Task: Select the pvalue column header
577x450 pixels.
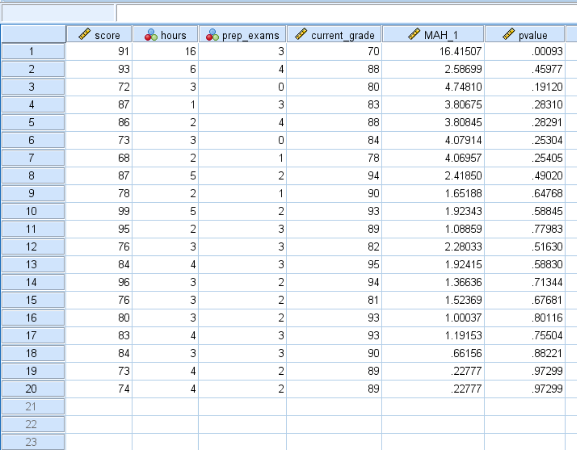Action: pyautogui.click(x=525, y=34)
